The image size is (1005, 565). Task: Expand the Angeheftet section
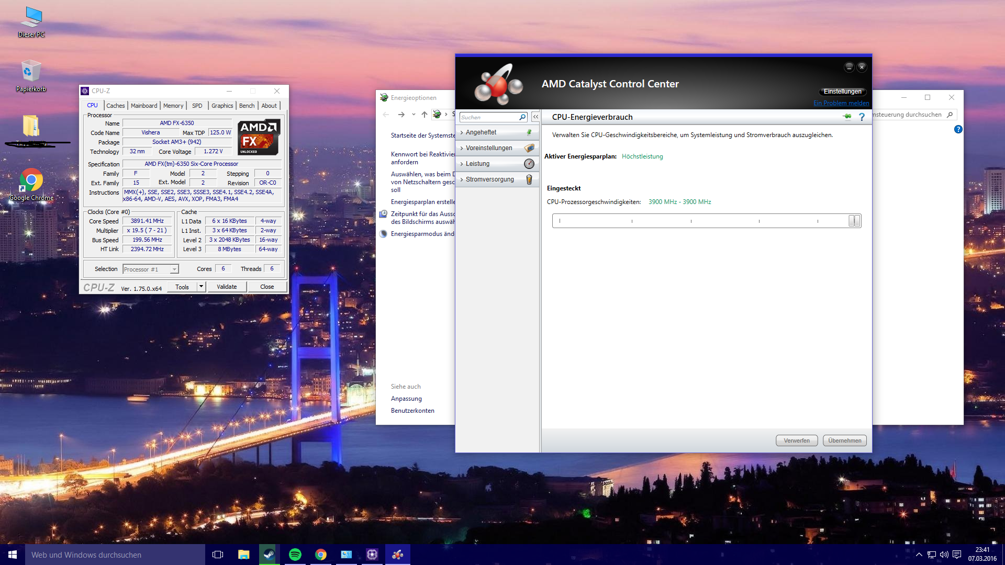click(x=481, y=132)
